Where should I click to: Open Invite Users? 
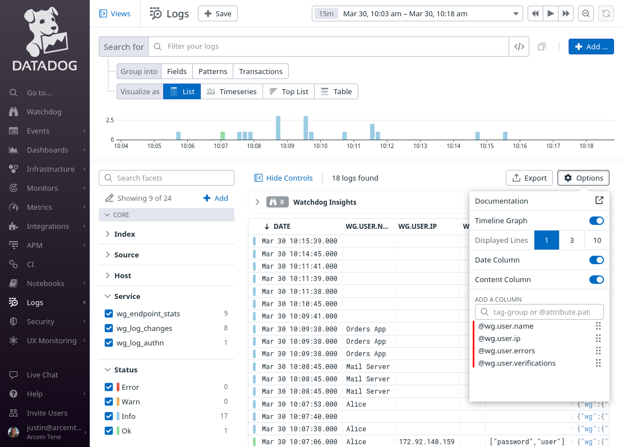[x=47, y=413]
